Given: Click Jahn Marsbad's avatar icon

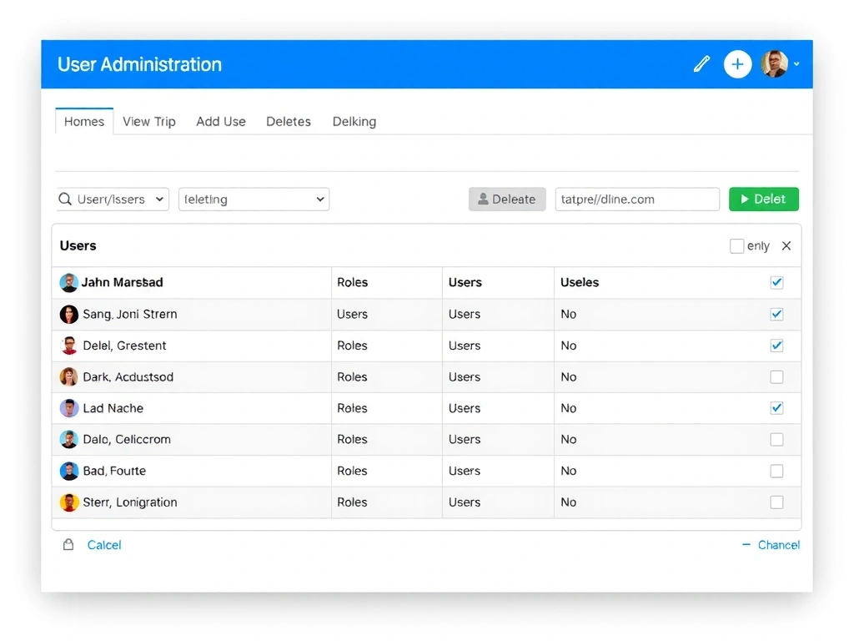Looking at the screenshot, I should coord(68,283).
